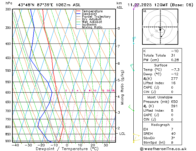Screen dimensions: 196x151
Task: Click the most unstable theta-e value 291
Action: coord(174,106)
